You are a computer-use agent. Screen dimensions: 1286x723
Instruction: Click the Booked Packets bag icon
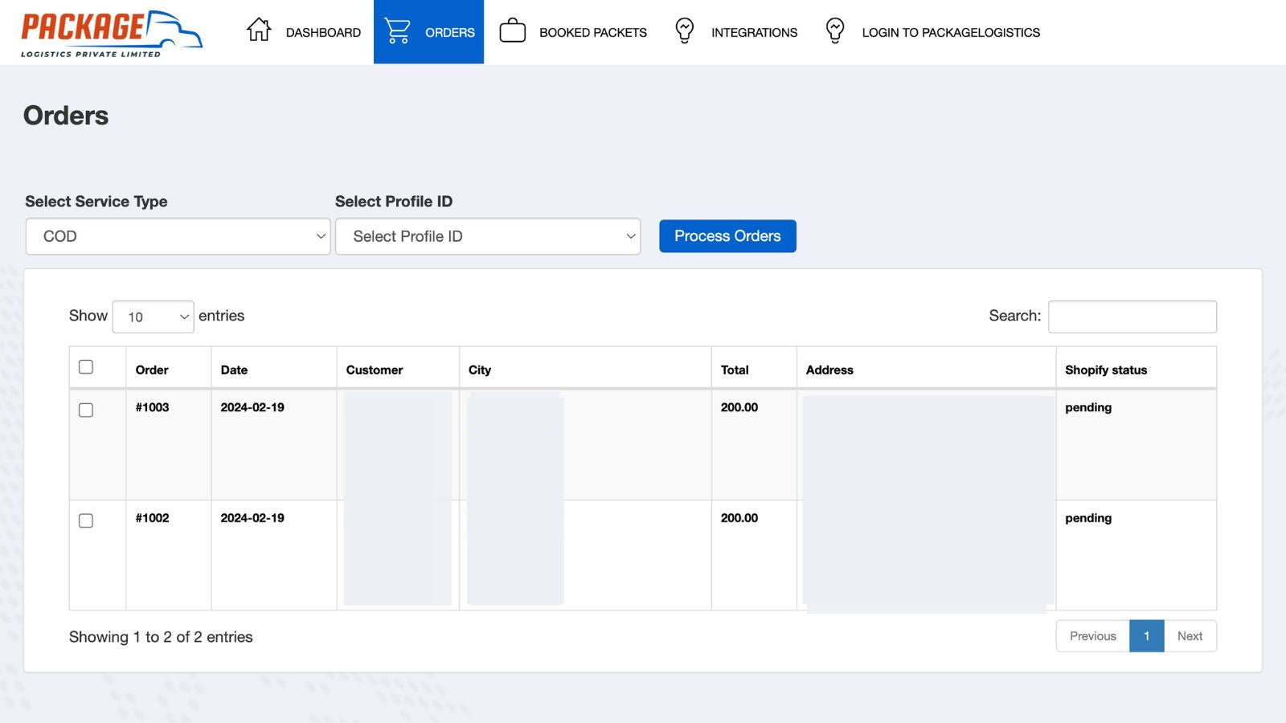tap(512, 31)
